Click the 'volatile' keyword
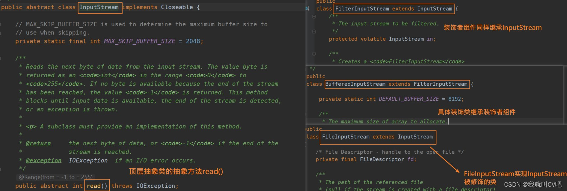This screenshot has height=191, width=567. click(373, 39)
